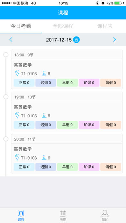The image size is (126, 223).
Task: Tap location pin icon in 11节 class card
Action: (17, 157)
